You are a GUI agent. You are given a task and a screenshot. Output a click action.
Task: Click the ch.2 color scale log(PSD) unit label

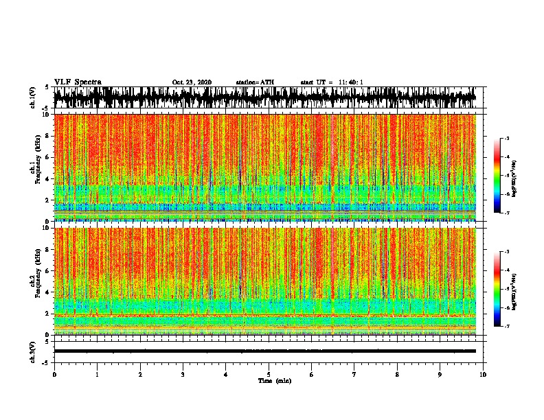514,292
